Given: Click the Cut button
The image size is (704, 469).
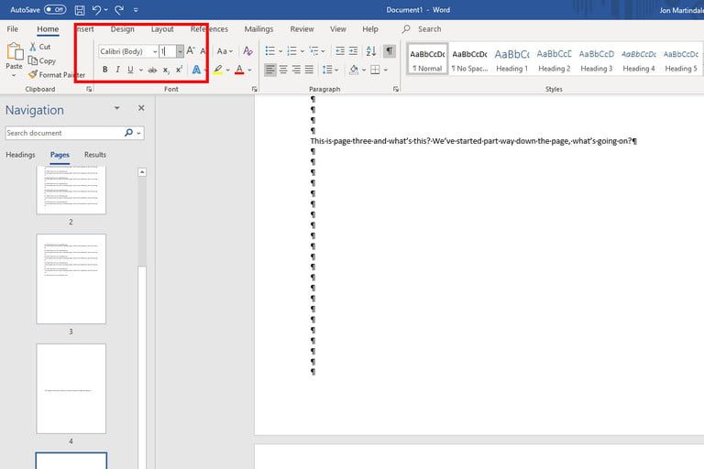Looking at the screenshot, I should pyautogui.click(x=39, y=47).
